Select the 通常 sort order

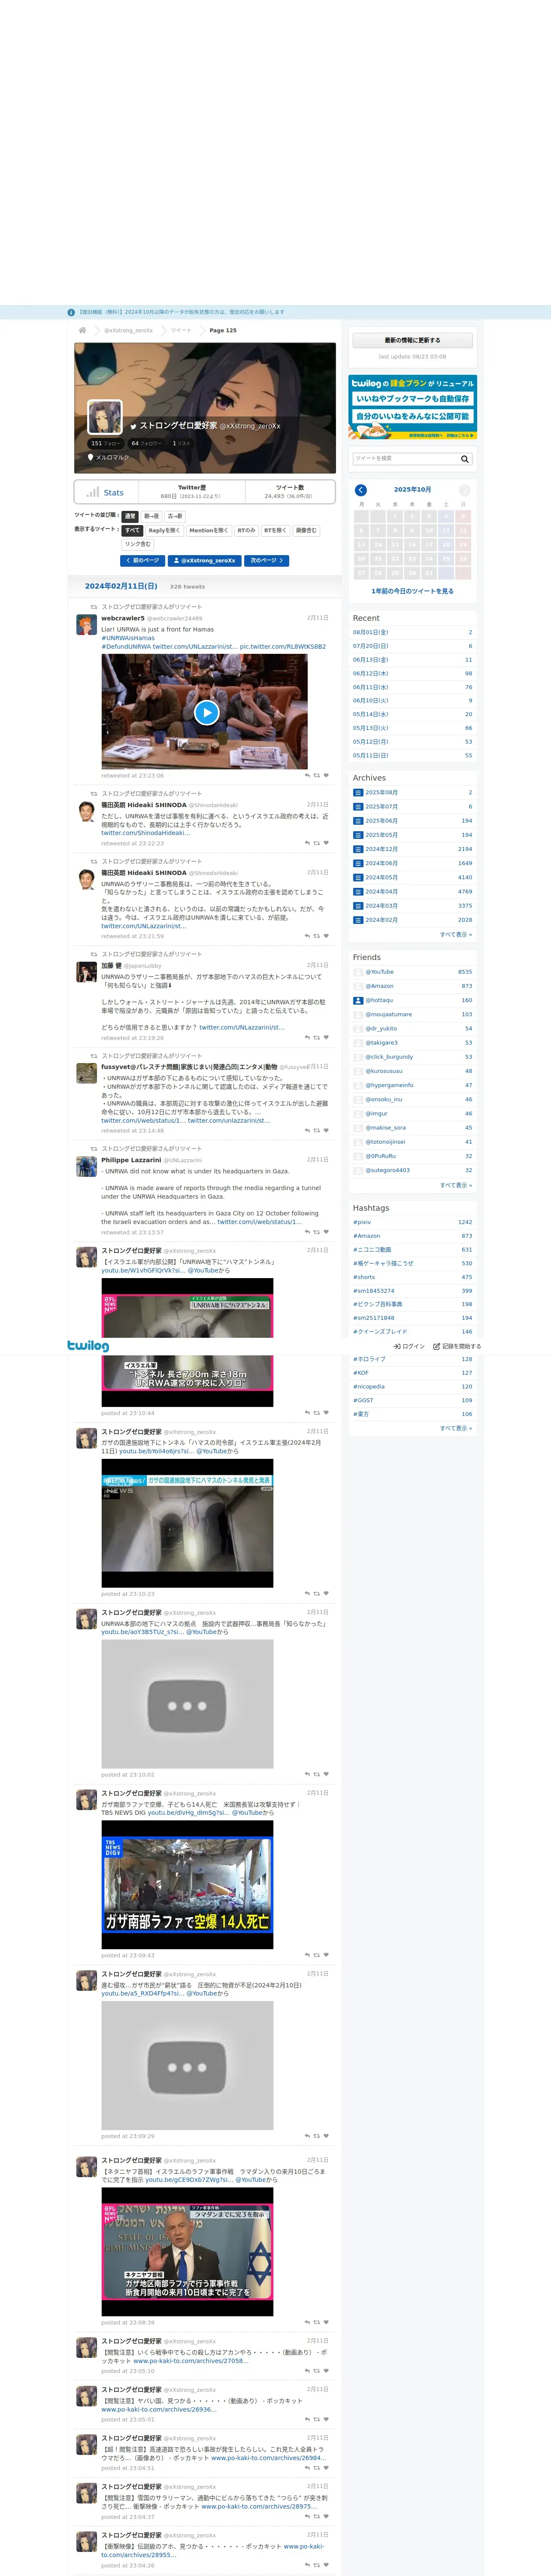130,516
